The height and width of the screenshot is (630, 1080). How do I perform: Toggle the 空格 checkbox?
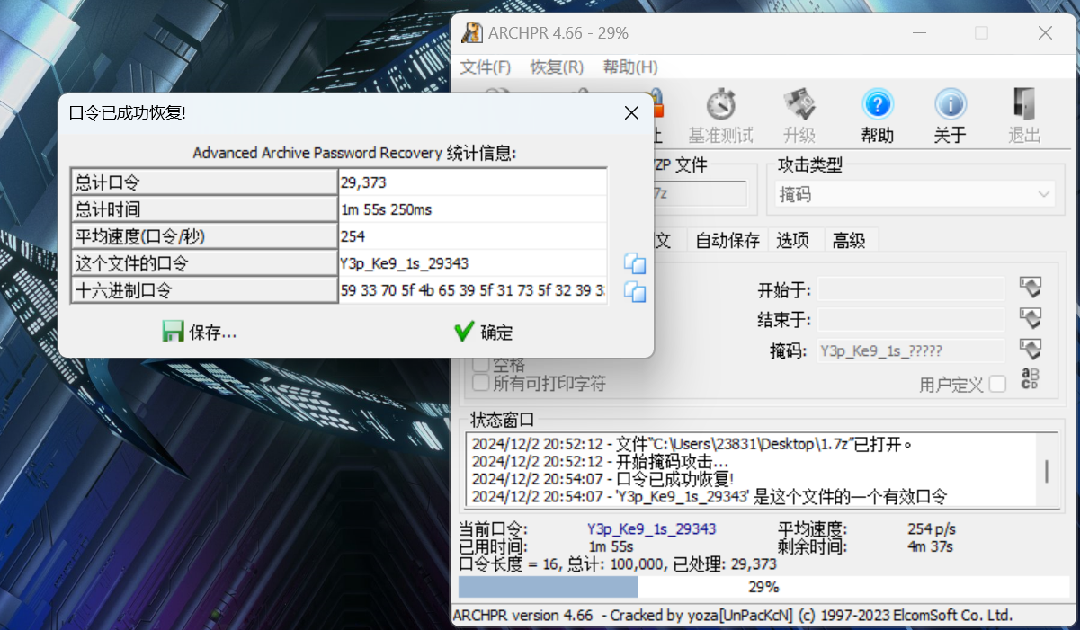pos(481,365)
